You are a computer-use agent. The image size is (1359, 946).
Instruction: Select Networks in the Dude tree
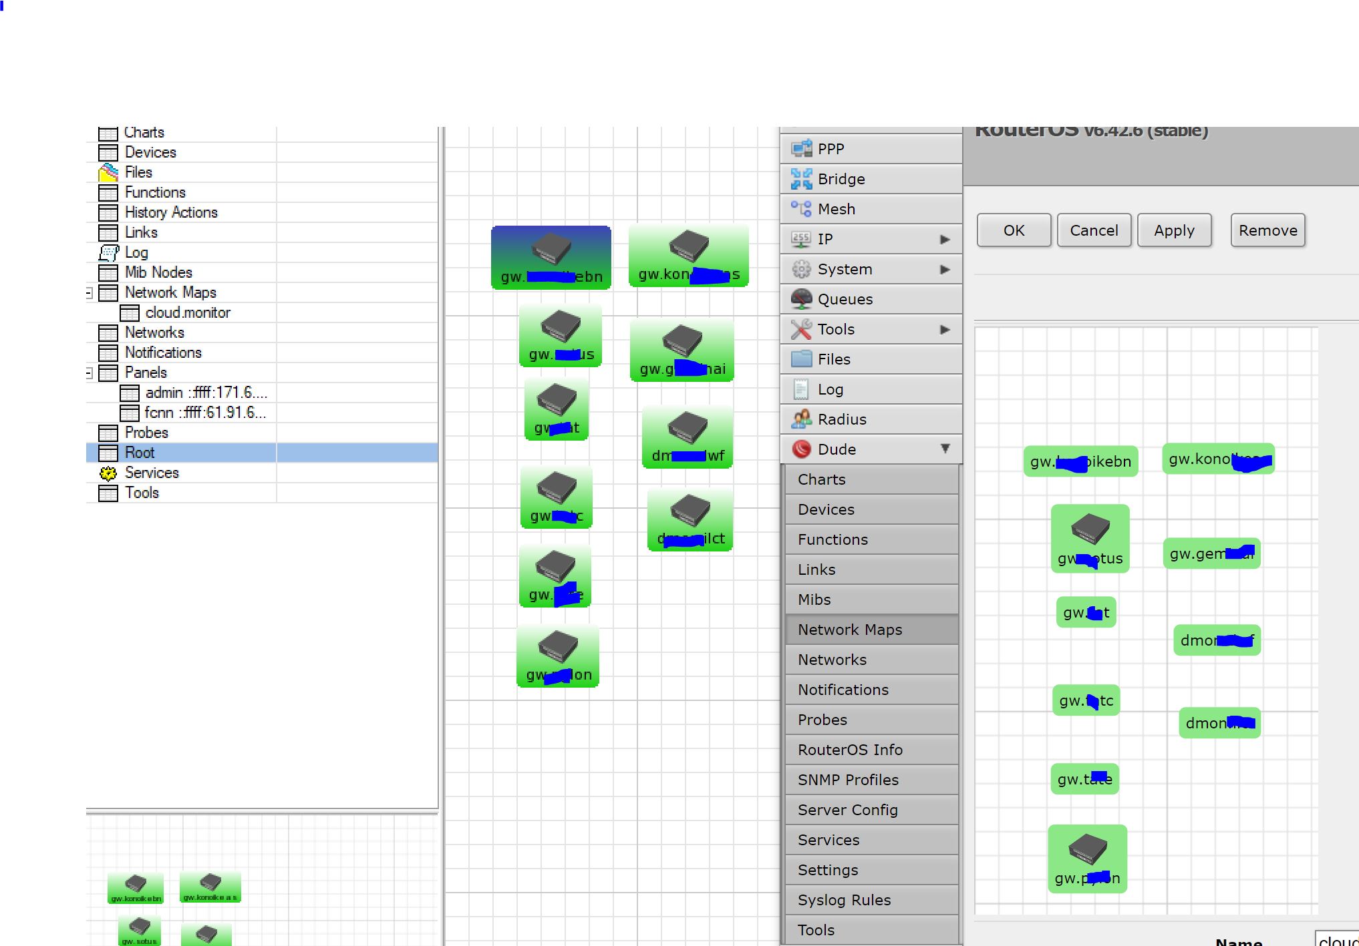[x=154, y=332]
